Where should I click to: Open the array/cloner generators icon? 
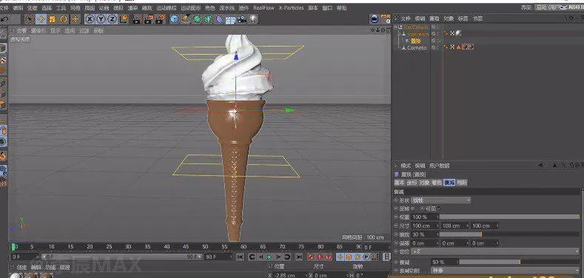(208, 19)
